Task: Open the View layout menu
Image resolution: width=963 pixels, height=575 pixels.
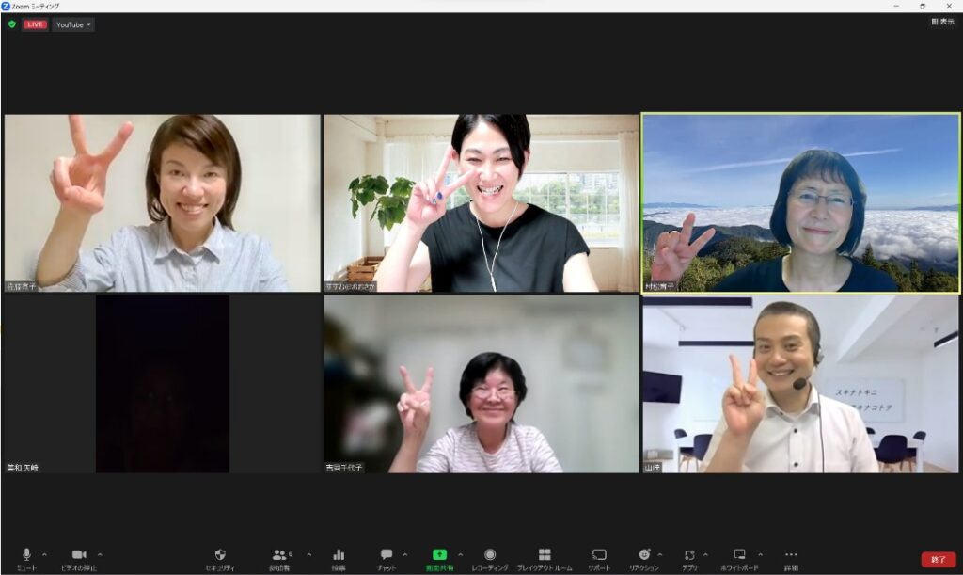Action: [942, 21]
